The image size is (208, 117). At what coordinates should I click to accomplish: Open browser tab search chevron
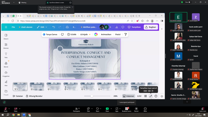click(x=4, y=16)
